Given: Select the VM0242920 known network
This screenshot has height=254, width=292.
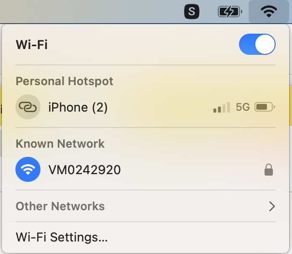Looking at the screenshot, I should (x=146, y=169).
